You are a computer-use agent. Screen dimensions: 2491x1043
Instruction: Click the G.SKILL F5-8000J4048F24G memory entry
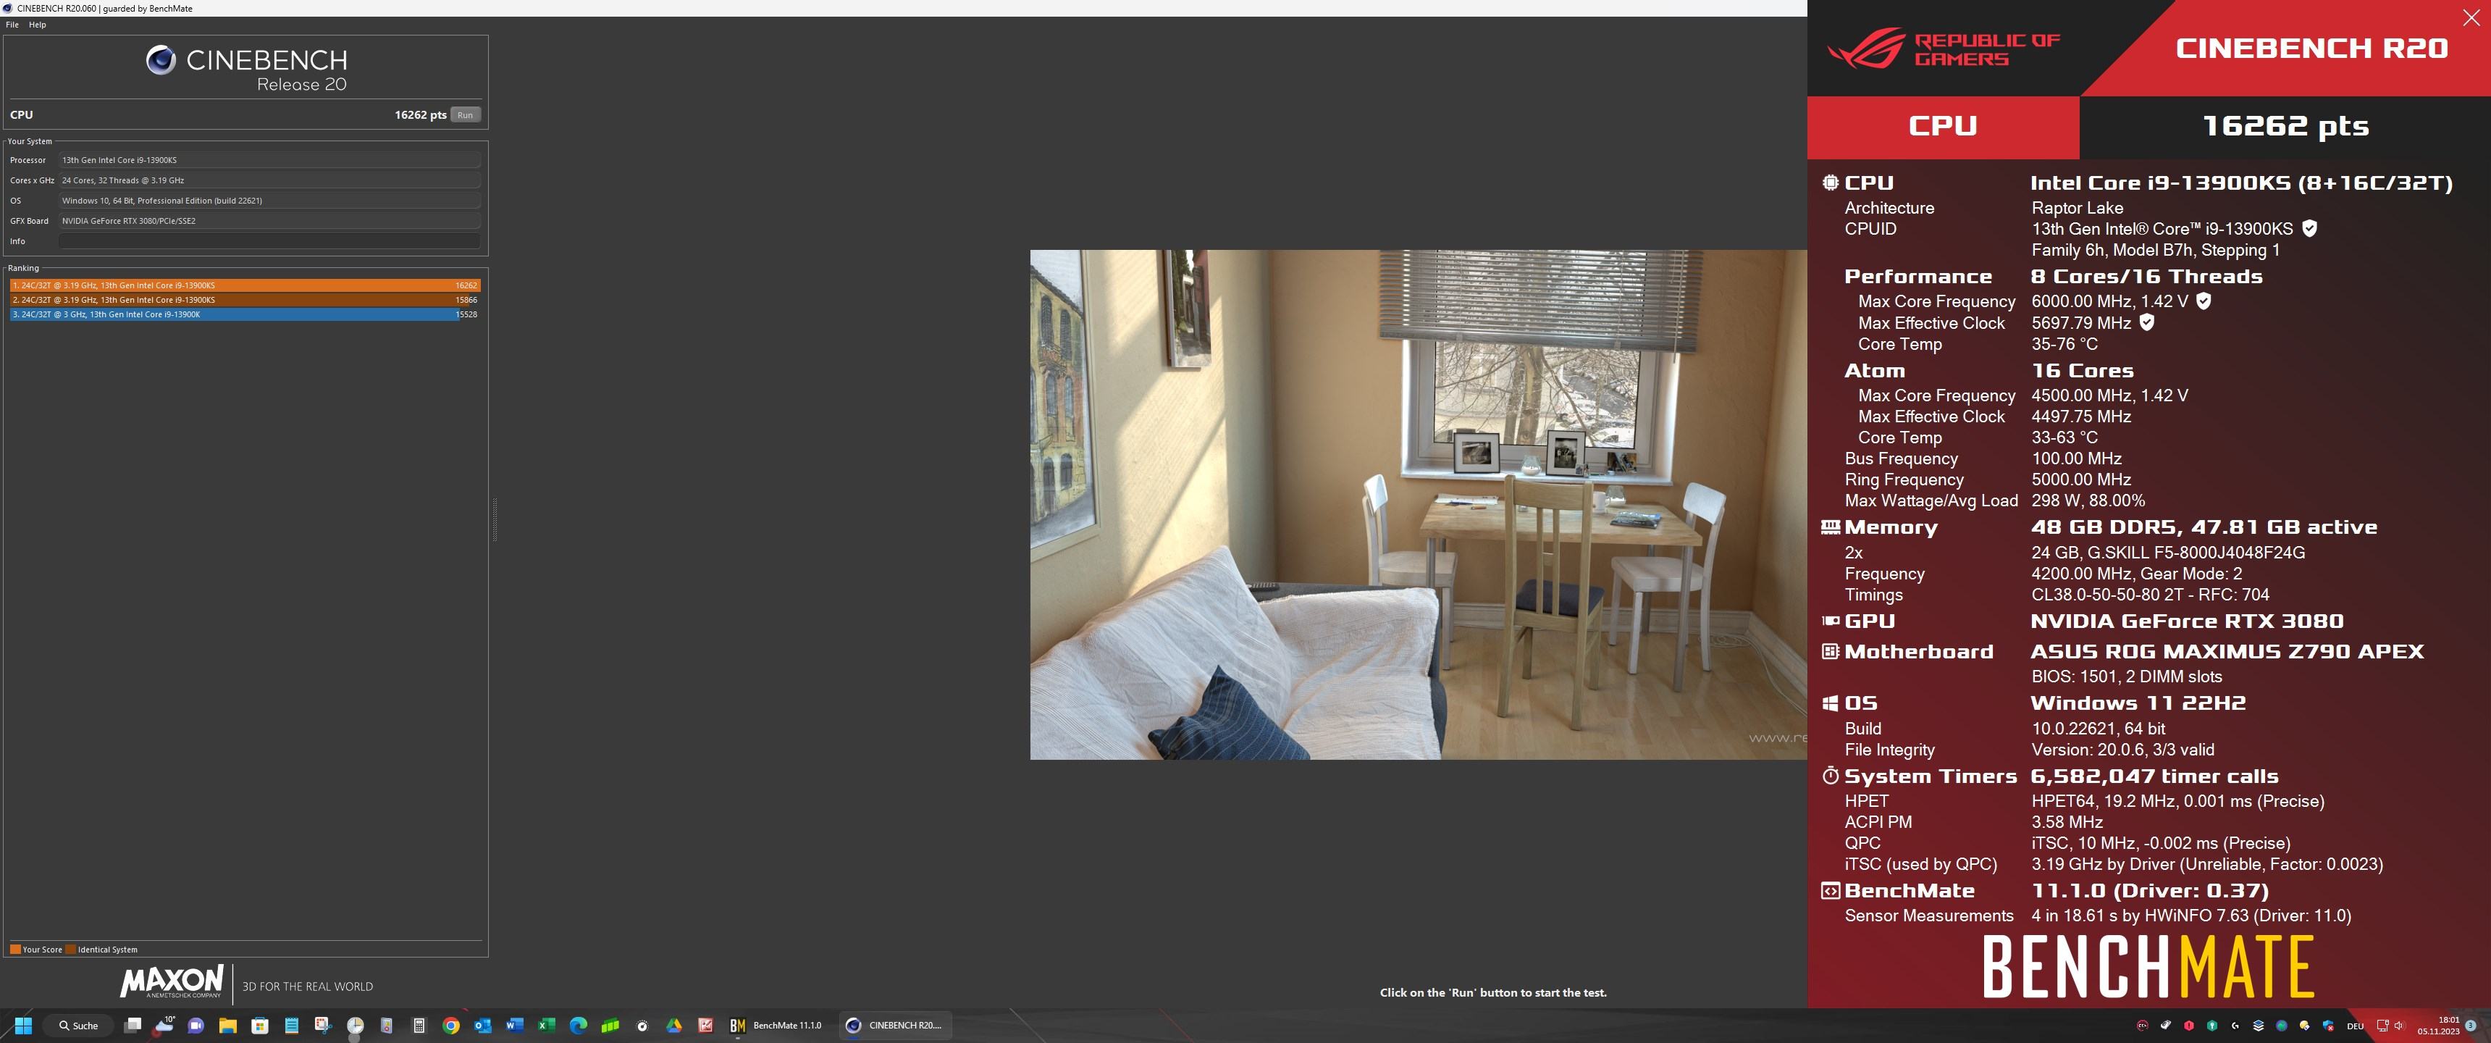point(2168,553)
